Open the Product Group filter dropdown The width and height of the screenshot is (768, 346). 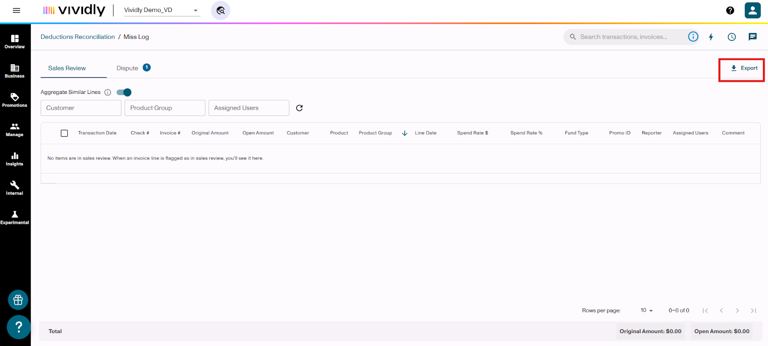click(165, 108)
